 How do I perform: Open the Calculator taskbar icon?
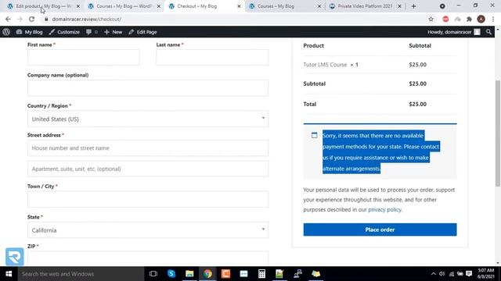tap(261, 274)
